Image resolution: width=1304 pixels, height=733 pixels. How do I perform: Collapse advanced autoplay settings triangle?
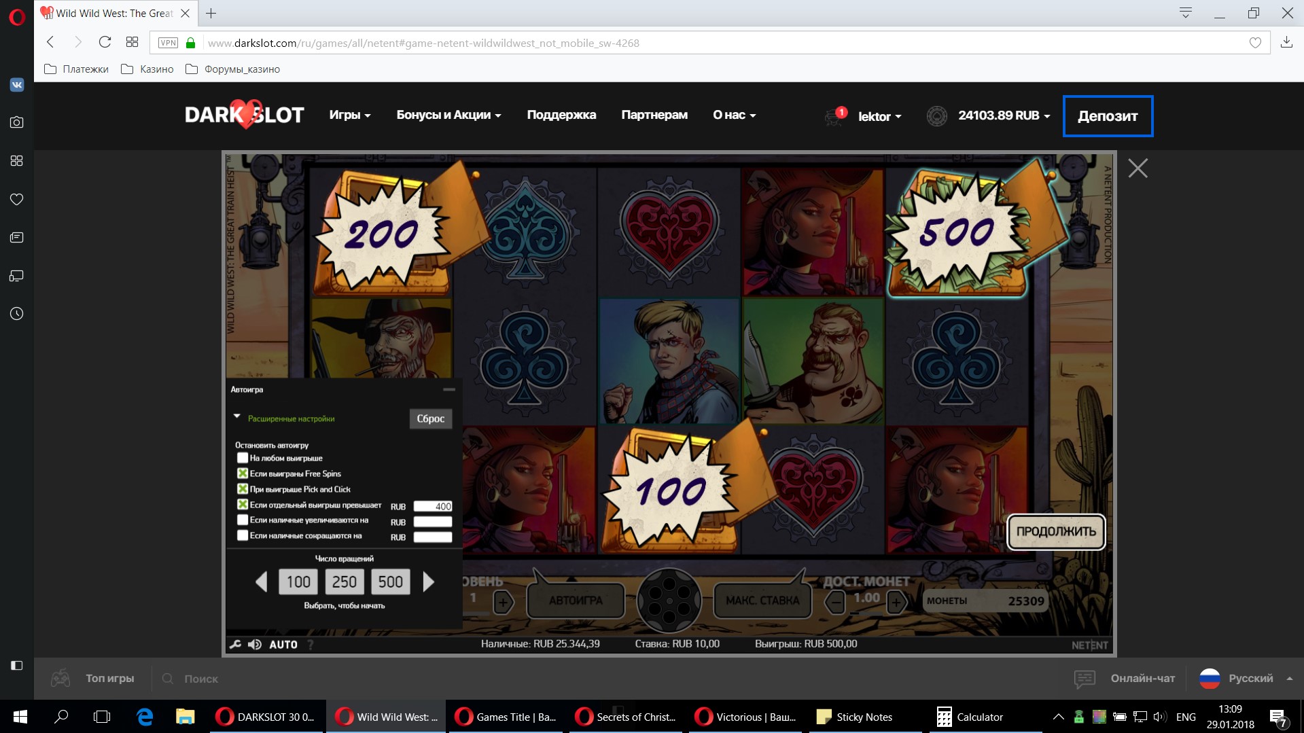tap(237, 416)
